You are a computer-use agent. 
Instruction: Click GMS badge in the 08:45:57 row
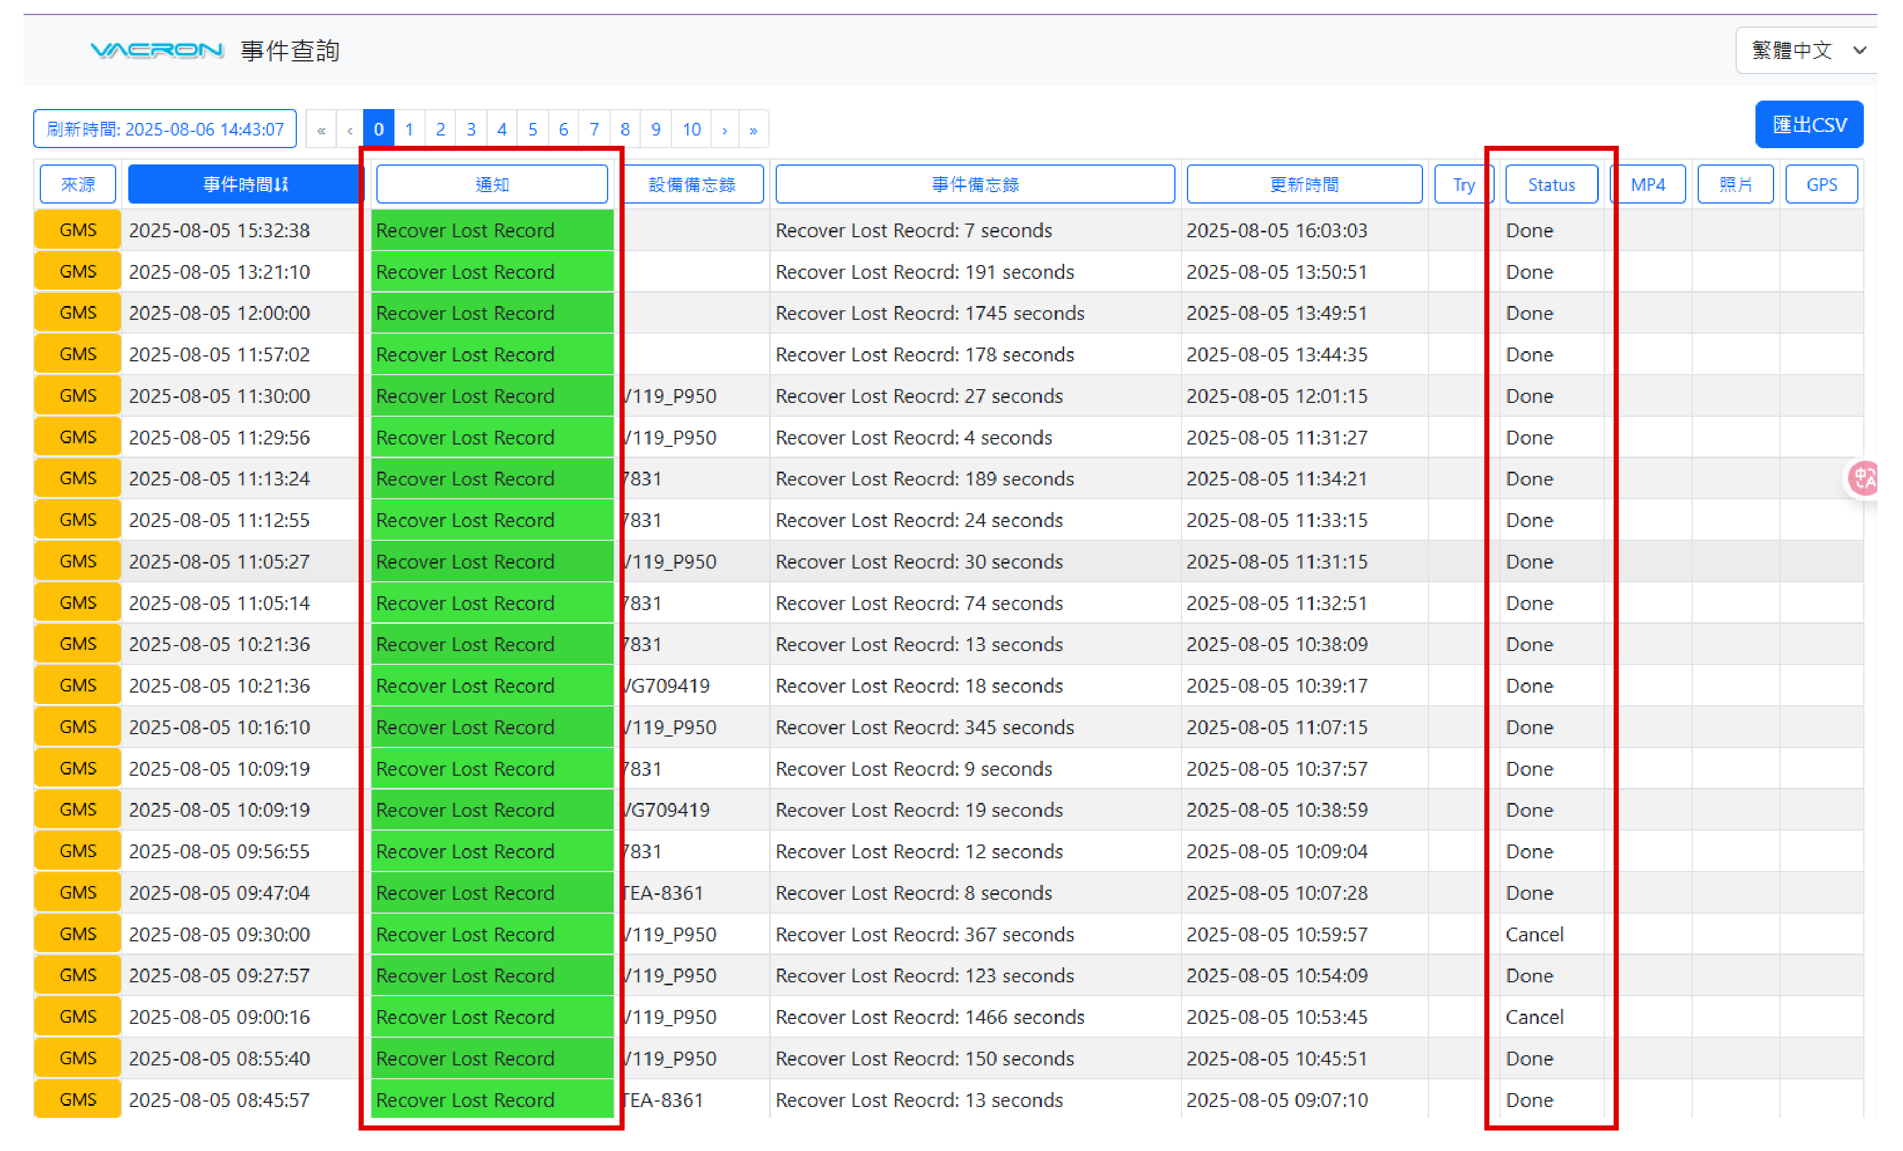click(x=78, y=1099)
